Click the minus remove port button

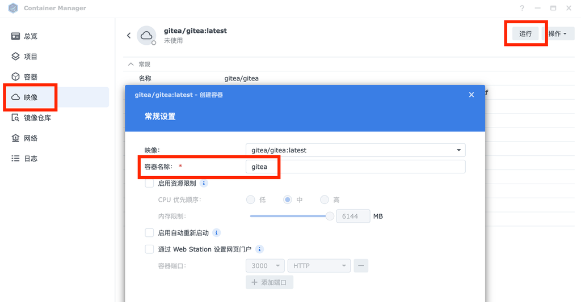point(361,266)
